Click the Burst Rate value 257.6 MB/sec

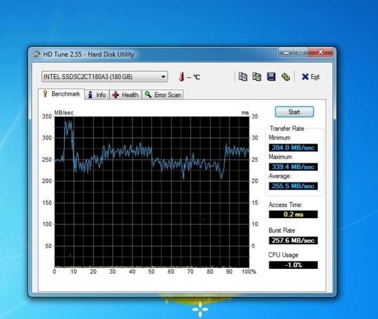click(293, 240)
